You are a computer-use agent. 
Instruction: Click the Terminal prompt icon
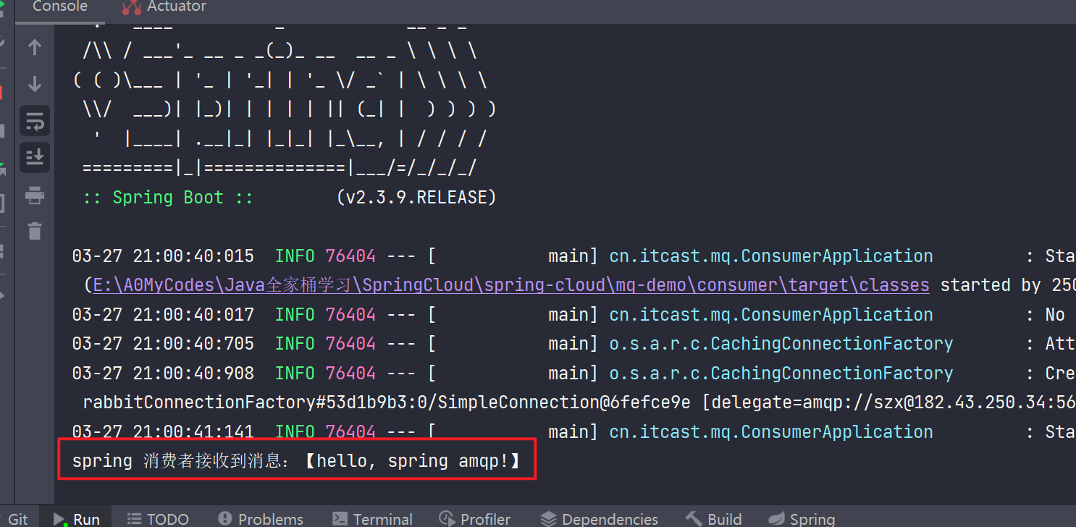[340, 519]
